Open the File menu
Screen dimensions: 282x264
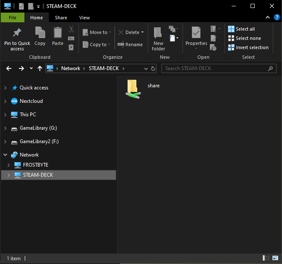pyautogui.click(x=13, y=18)
